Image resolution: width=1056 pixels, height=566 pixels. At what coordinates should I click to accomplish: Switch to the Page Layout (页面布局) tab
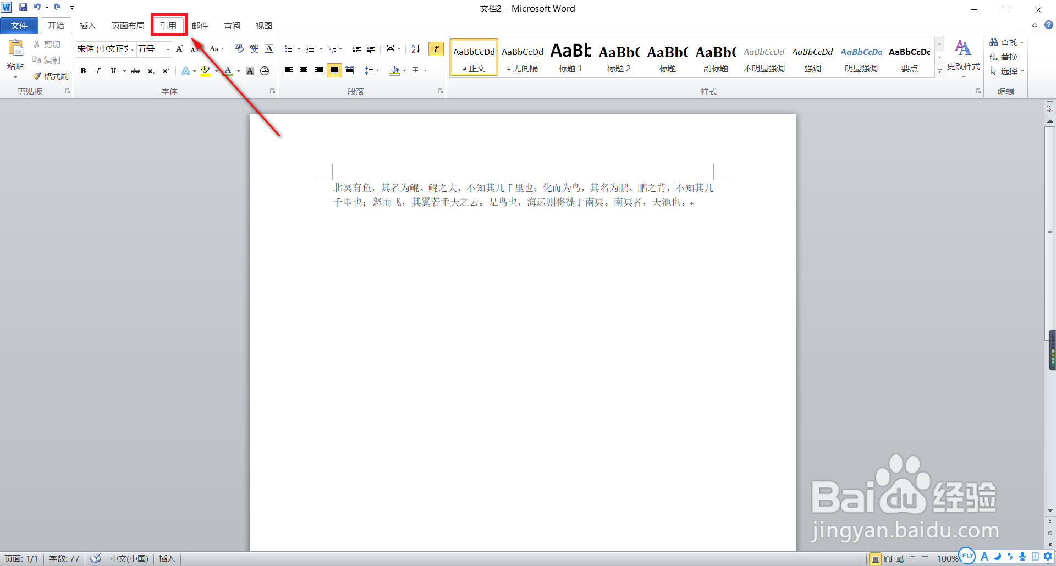(x=128, y=26)
